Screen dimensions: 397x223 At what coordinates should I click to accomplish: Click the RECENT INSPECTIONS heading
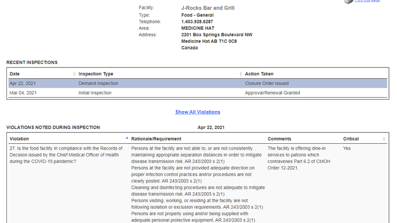[x=32, y=62]
